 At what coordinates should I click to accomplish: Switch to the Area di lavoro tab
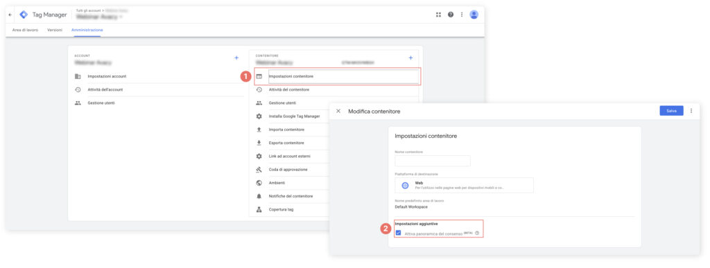coord(26,30)
